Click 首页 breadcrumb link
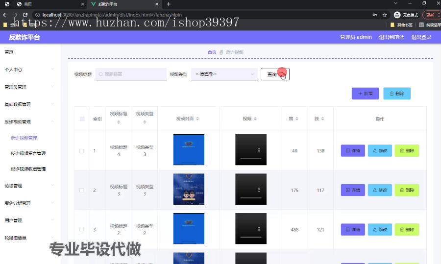 coord(212,52)
